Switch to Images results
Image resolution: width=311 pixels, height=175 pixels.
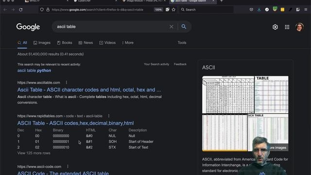42,43
